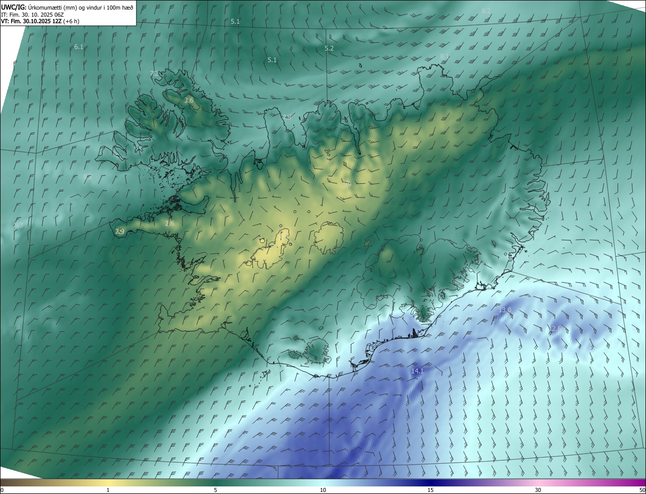
Task: Select the "5" tick label on the colour scale
Action: click(216, 490)
